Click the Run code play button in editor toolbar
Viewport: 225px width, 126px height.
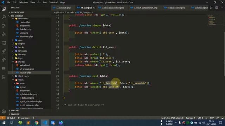(211, 8)
